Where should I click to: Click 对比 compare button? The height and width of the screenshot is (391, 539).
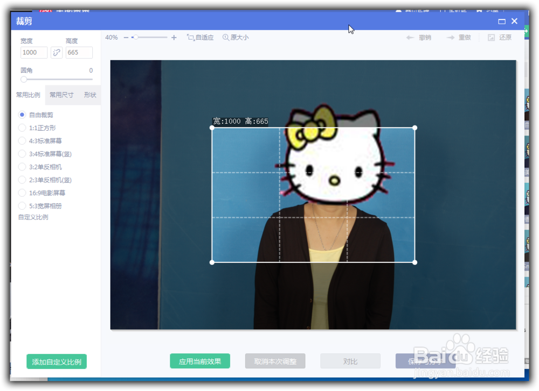pos(350,361)
